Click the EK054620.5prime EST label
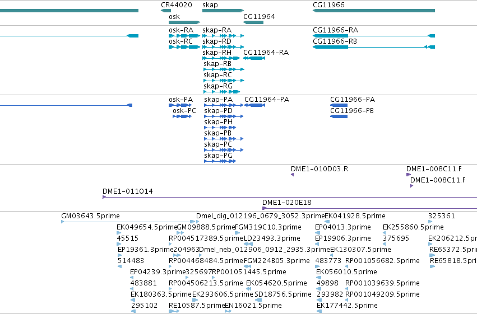This screenshot has width=477, height=314. 276,283
